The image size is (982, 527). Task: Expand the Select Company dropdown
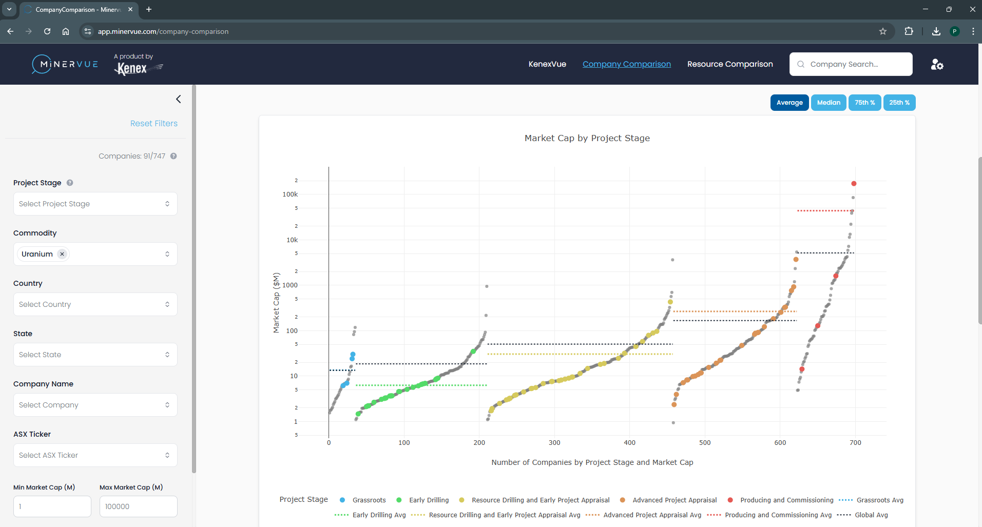coord(95,405)
